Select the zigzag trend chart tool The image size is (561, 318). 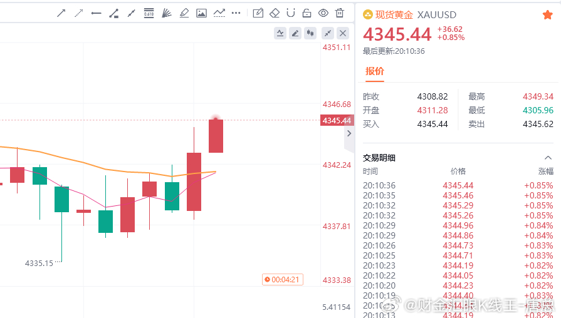[x=219, y=14]
